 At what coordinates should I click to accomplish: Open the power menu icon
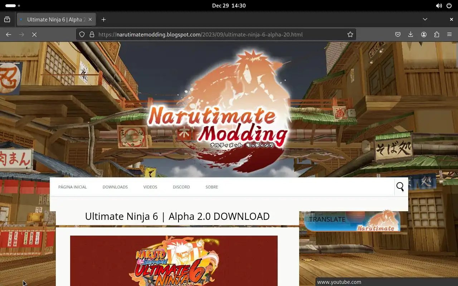pos(449,6)
